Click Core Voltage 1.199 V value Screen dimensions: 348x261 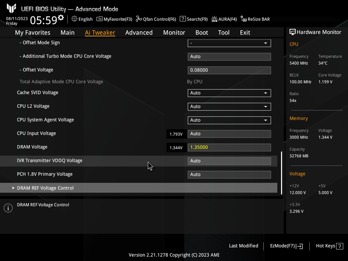click(325, 82)
